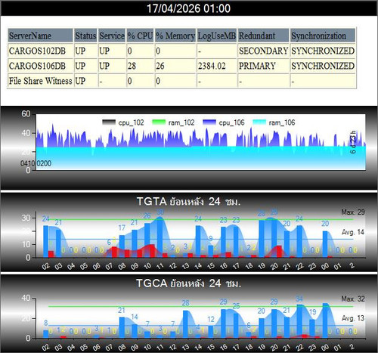
Task: Click the TGCA blue bar at hour 22
Action: point(299,321)
